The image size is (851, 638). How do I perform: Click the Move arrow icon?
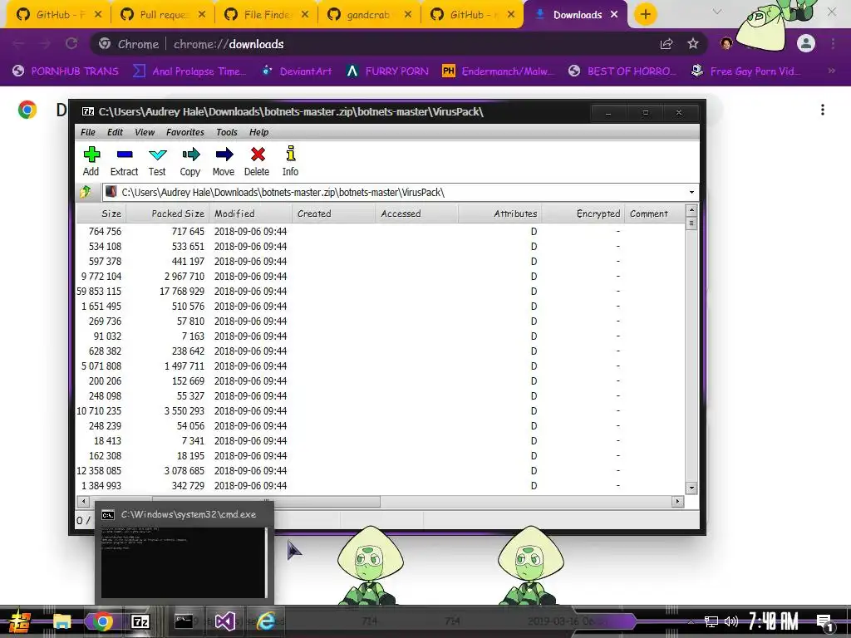coord(224,161)
